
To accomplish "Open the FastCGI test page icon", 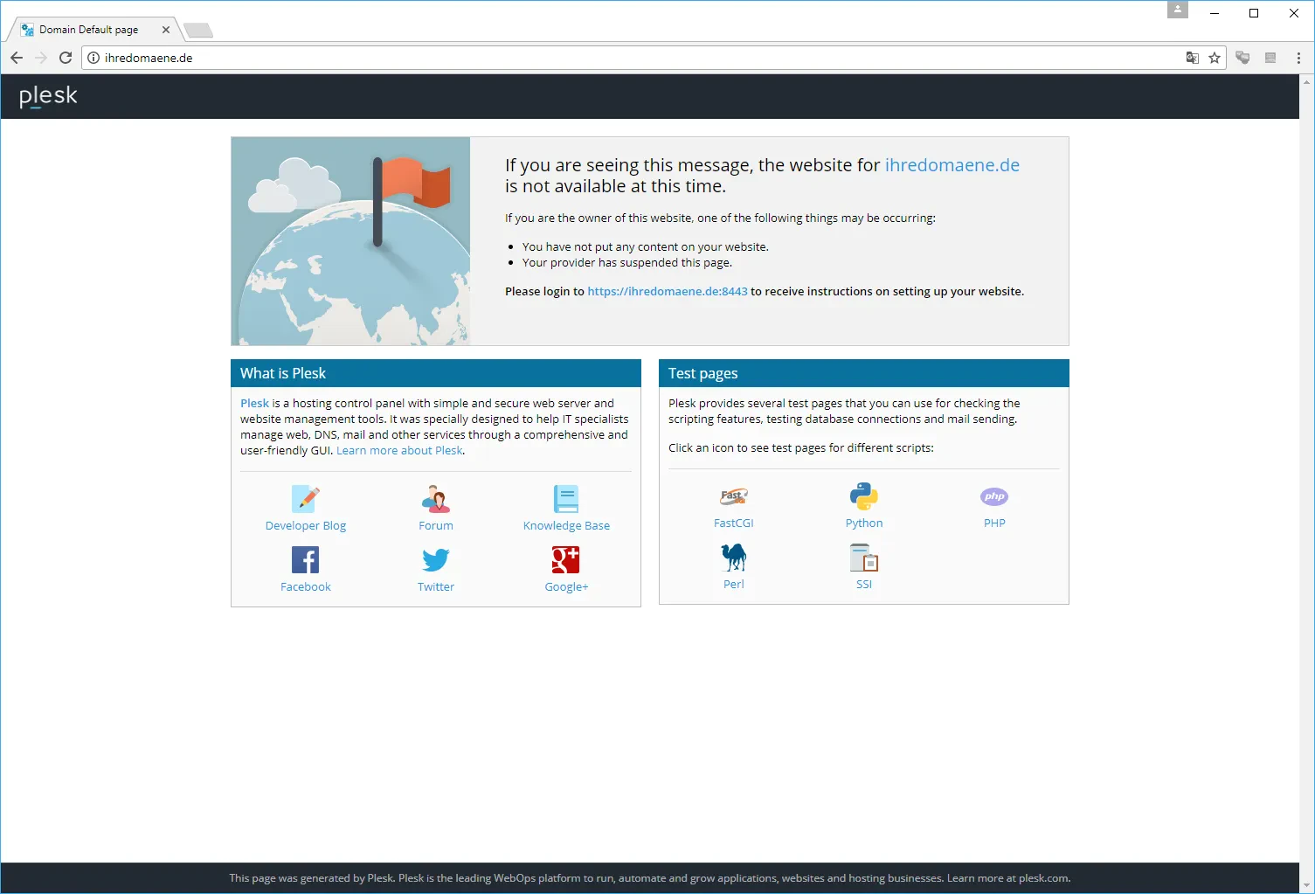I will (x=734, y=496).
